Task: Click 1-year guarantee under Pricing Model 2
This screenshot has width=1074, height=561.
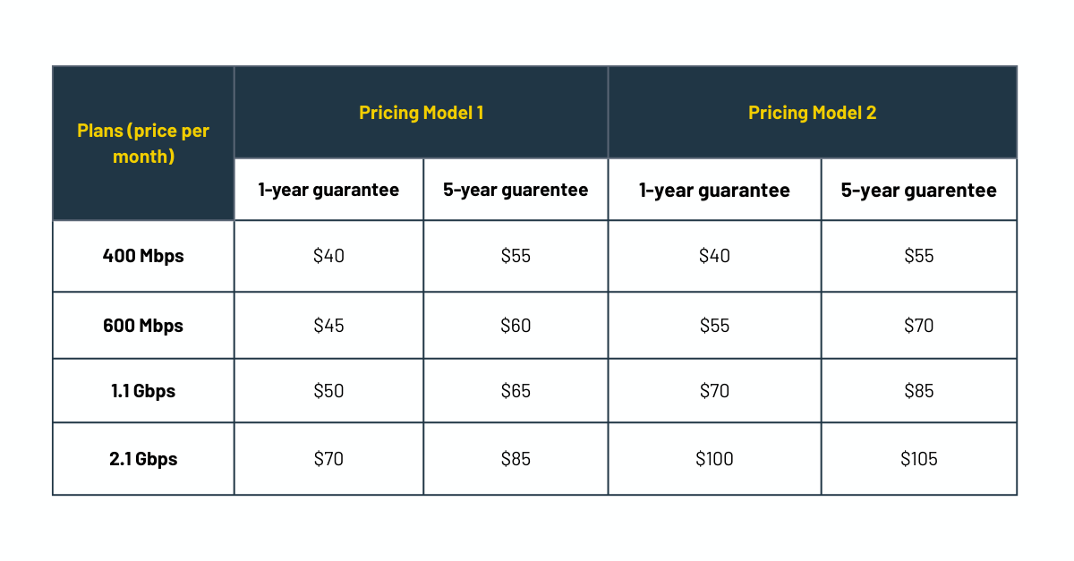Action: [714, 190]
